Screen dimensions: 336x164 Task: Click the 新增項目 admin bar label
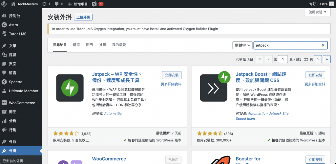pos(81,4)
